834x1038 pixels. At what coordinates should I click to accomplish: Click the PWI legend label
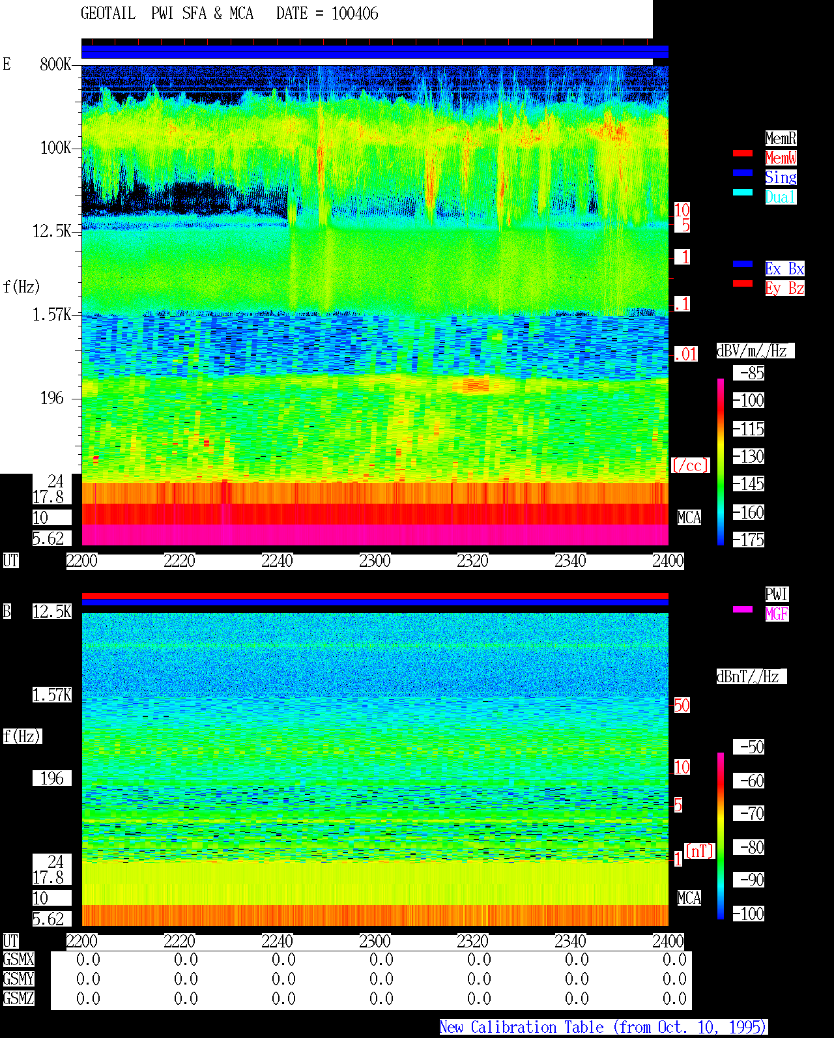tap(777, 594)
